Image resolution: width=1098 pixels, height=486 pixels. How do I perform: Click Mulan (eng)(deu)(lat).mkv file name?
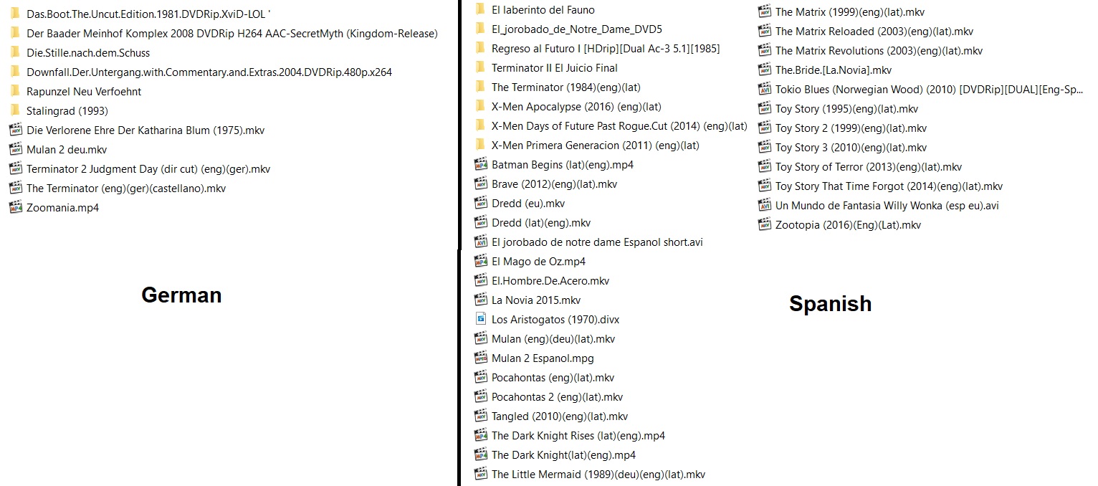[x=553, y=338]
